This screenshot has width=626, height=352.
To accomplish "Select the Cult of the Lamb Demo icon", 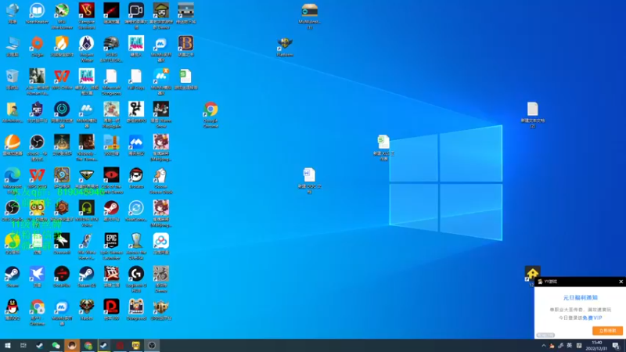I will pos(111,181).
